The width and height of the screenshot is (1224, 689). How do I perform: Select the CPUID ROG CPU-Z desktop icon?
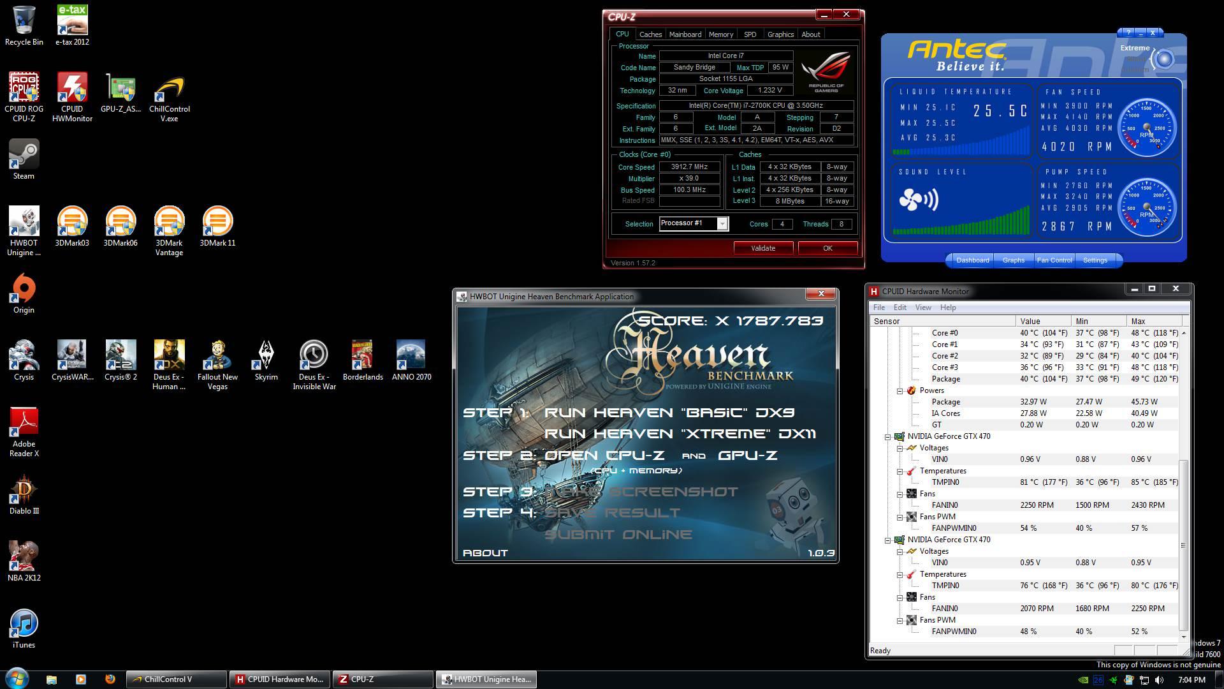pyautogui.click(x=24, y=97)
